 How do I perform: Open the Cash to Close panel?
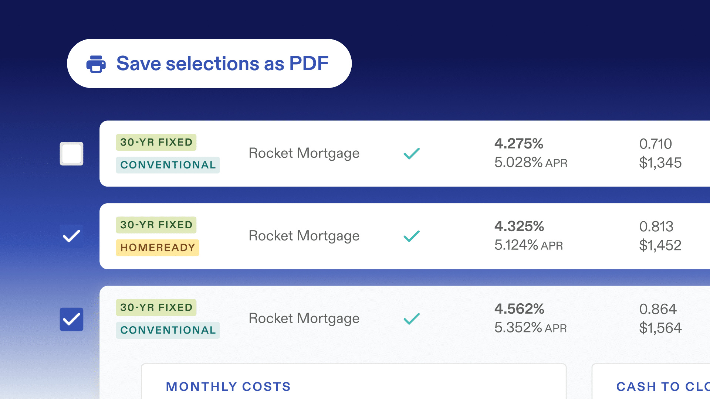[662, 386]
